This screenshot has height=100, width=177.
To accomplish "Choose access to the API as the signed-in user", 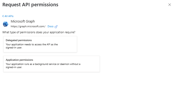I will tap(40, 44).
